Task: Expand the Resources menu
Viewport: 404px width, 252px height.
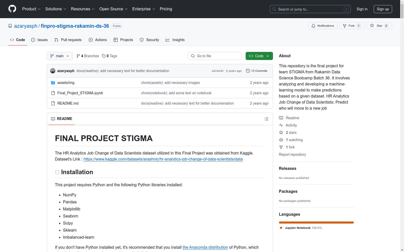Action: (x=83, y=9)
